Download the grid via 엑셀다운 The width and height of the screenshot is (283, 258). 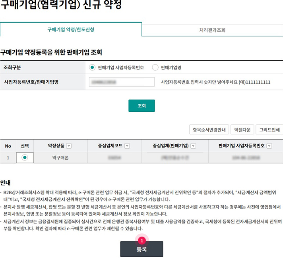click(x=242, y=130)
